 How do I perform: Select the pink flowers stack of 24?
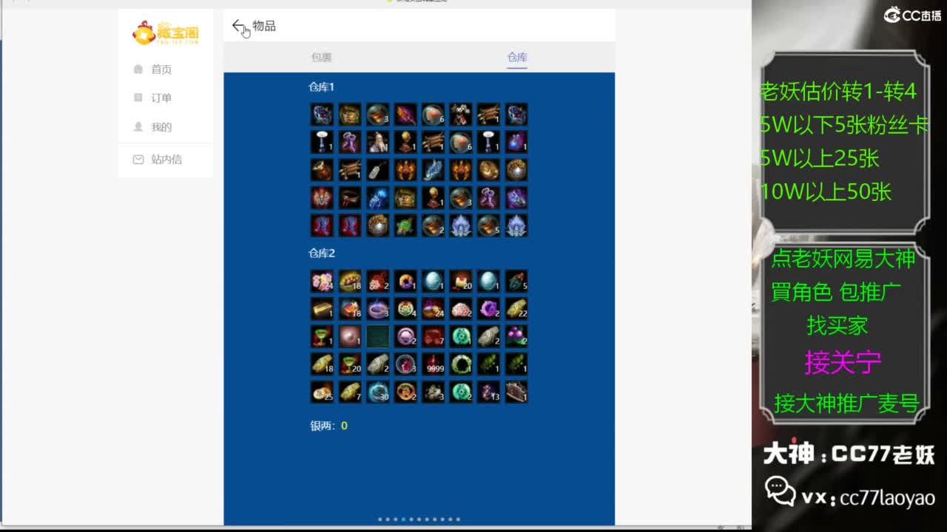[x=322, y=281]
